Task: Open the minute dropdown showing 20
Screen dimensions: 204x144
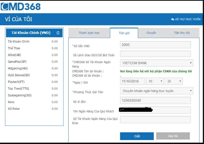Action: [173, 81]
